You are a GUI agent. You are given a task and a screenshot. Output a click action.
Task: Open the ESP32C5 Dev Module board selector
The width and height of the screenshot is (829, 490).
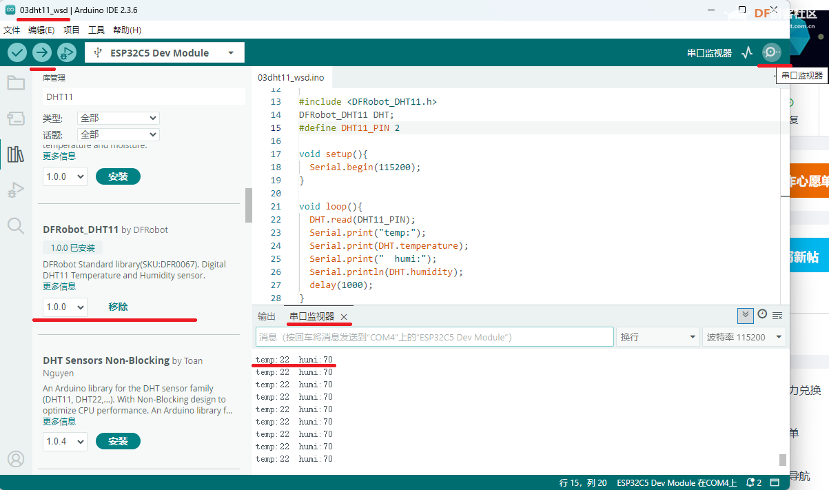tap(164, 53)
